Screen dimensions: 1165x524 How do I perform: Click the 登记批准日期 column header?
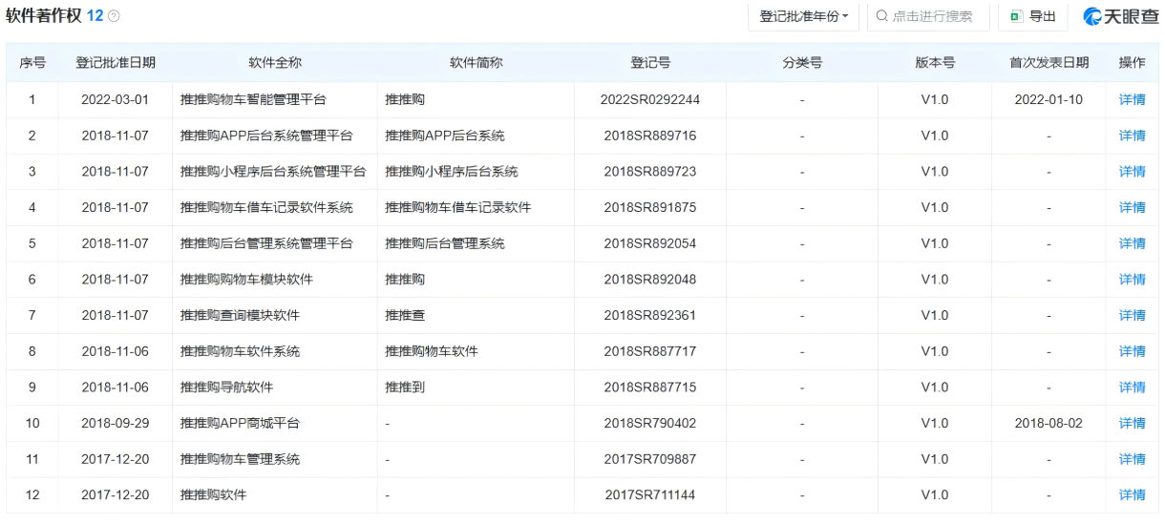[x=116, y=63]
